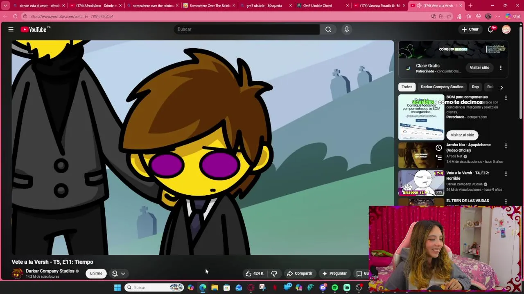The width and height of the screenshot is (524, 294).
Task: Open Windows Start menu
Action: [117, 287]
